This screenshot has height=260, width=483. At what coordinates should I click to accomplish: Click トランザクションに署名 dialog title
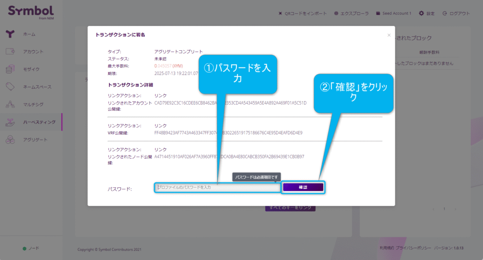click(x=120, y=35)
